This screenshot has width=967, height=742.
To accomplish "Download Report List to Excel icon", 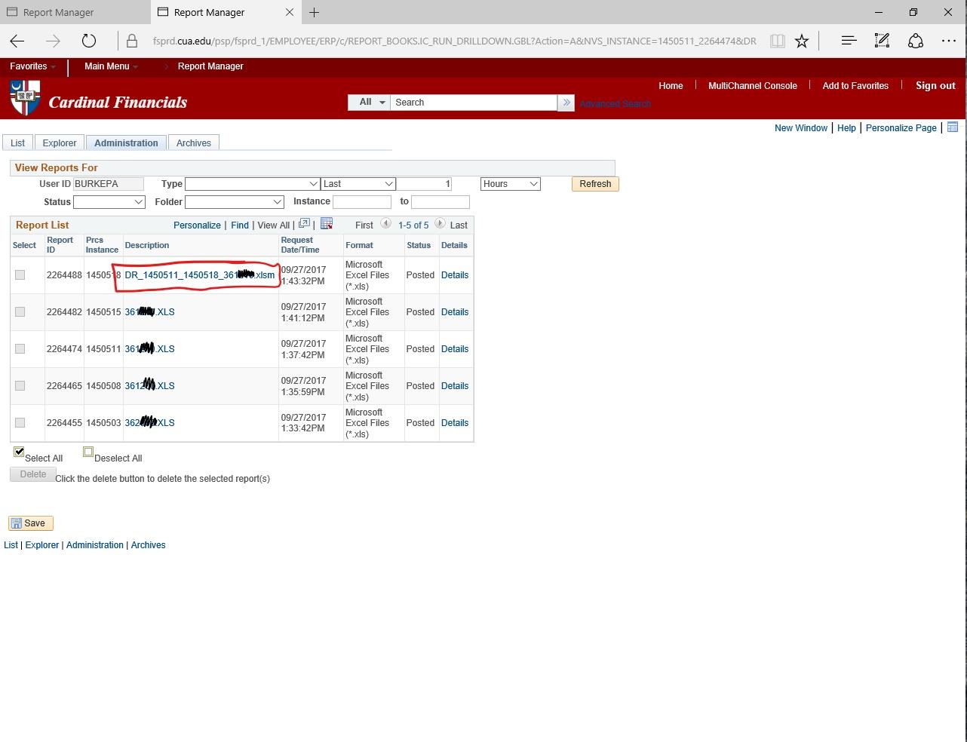I will [x=327, y=224].
